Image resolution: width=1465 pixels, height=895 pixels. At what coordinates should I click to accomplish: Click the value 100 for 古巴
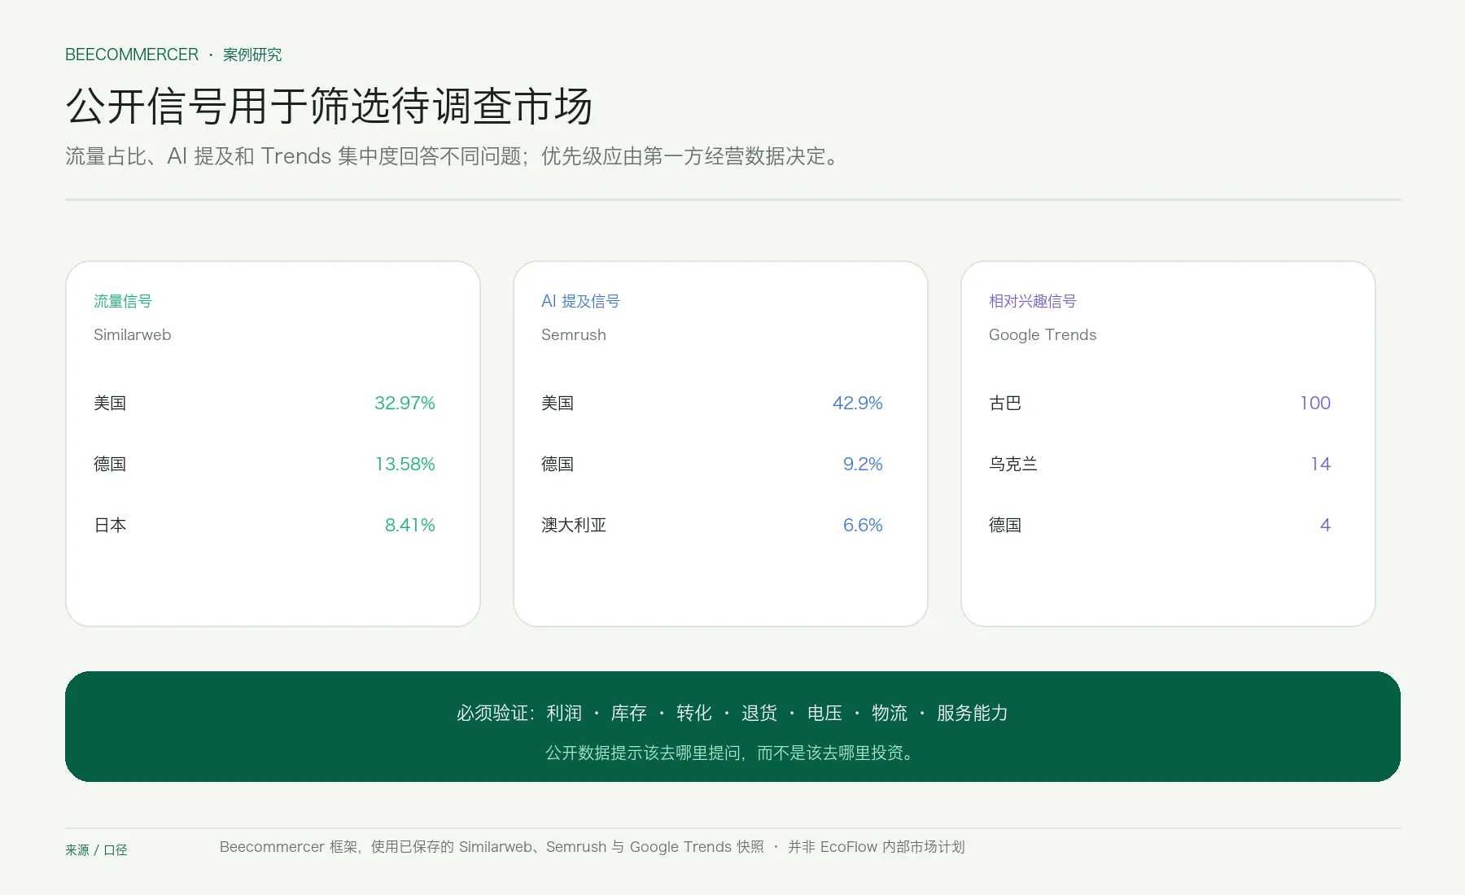click(x=1315, y=403)
